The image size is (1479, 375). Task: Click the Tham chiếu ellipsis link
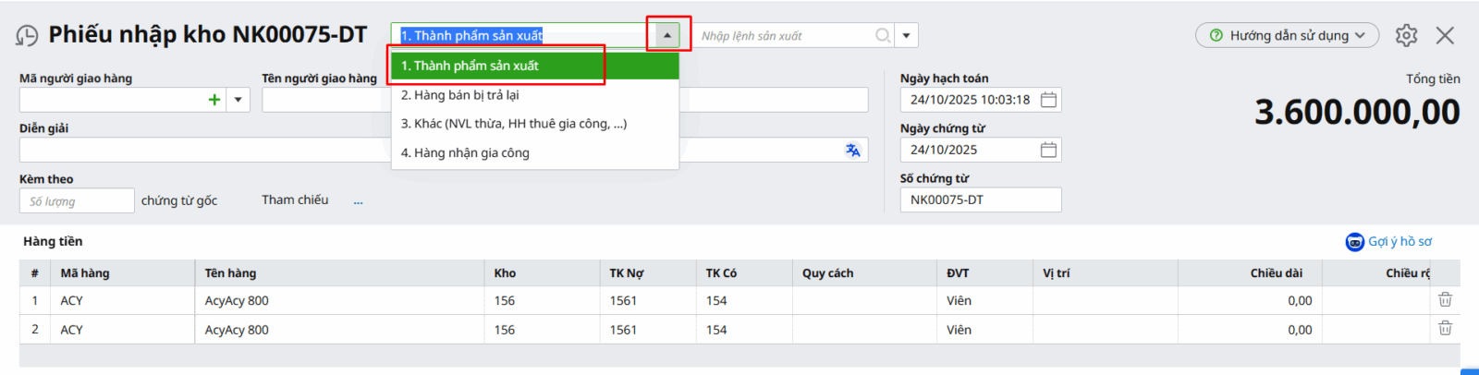tap(358, 200)
